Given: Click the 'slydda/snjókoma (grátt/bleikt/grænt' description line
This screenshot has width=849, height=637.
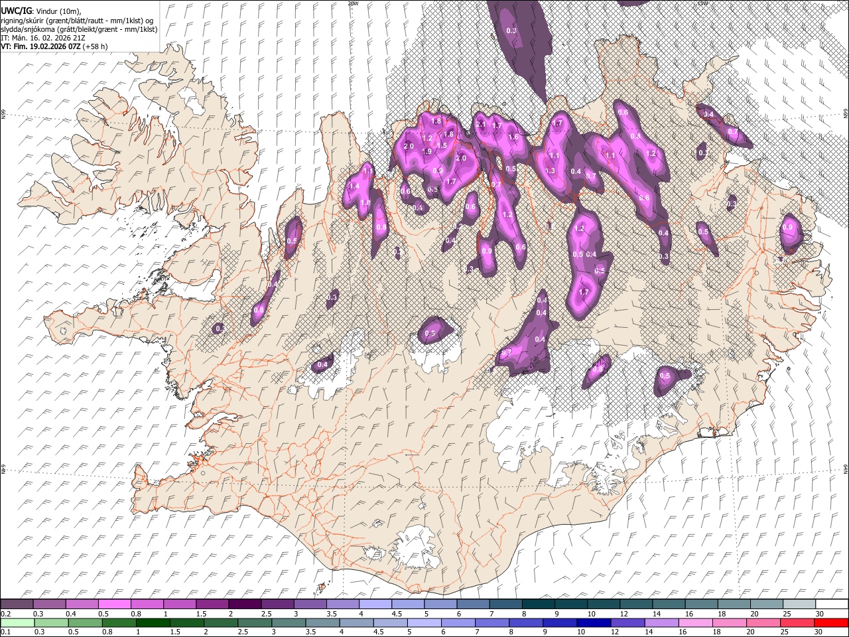Looking at the screenshot, I should click(x=79, y=29).
